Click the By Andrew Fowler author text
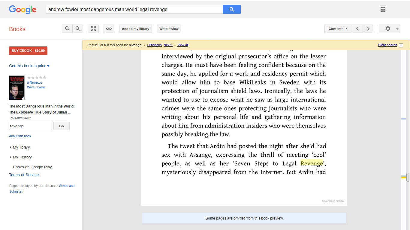 (20, 118)
